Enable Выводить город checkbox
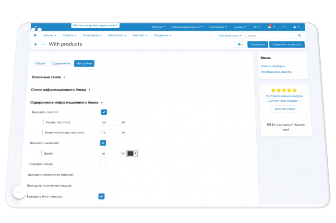Image resolution: width=336 pixels, height=223 pixels. pos(102,164)
